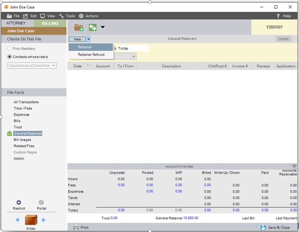299x232 pixels.
Task: Open the Help menu
Action: click(284, 16)
